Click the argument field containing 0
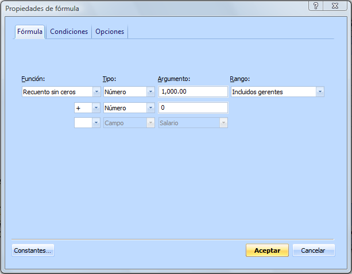The width and height of the screenshot is (352, 274). [x=193, y=108]
